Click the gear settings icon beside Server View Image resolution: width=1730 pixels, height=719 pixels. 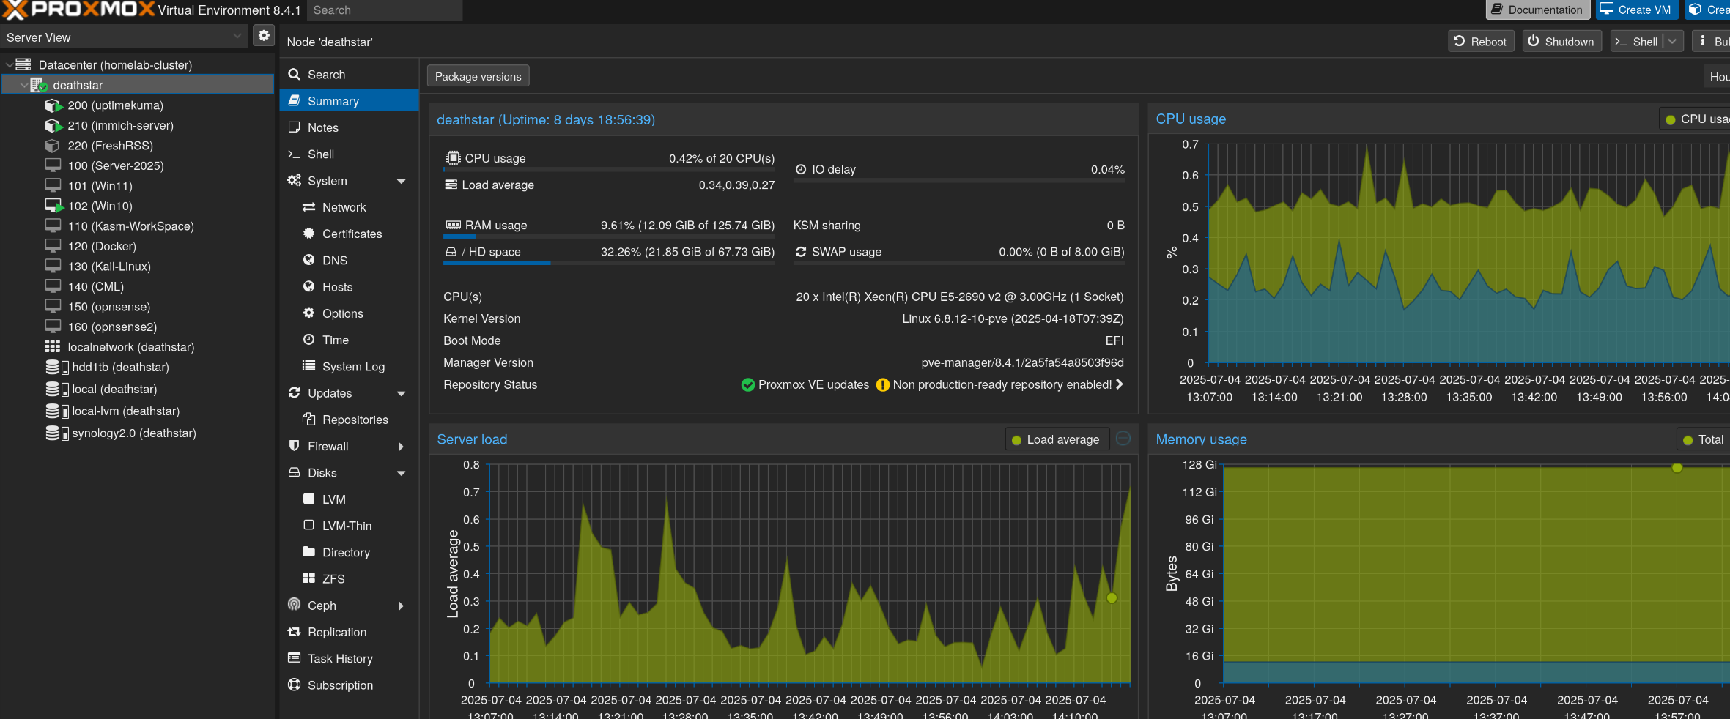264,35
